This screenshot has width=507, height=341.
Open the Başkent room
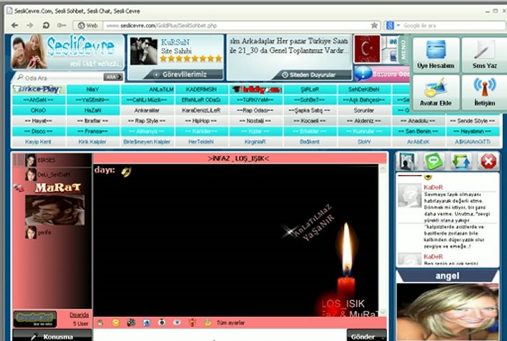pos(310,142)
